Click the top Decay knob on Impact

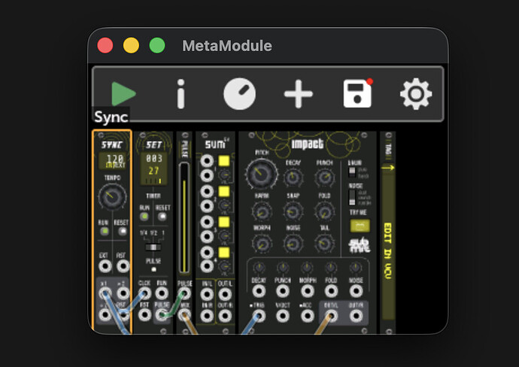[293, 177]
